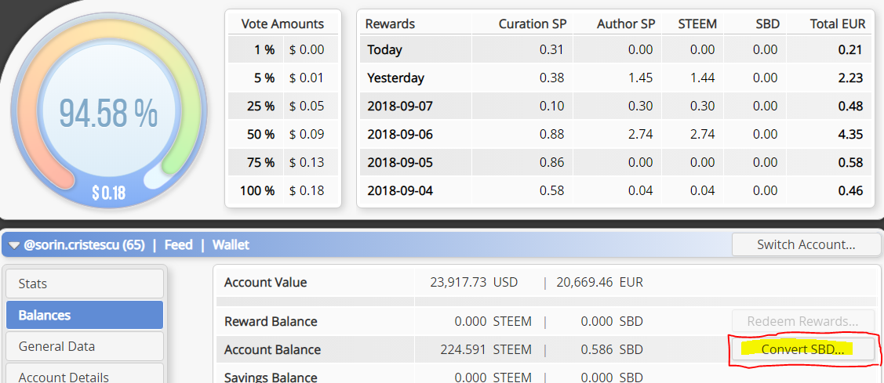
Task: Click the Convert SBD... button
Action: tap(802, 349)
